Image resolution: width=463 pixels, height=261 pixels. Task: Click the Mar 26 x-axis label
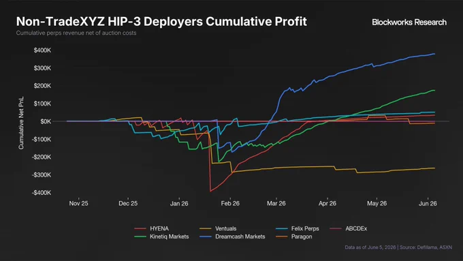(276, 203)
